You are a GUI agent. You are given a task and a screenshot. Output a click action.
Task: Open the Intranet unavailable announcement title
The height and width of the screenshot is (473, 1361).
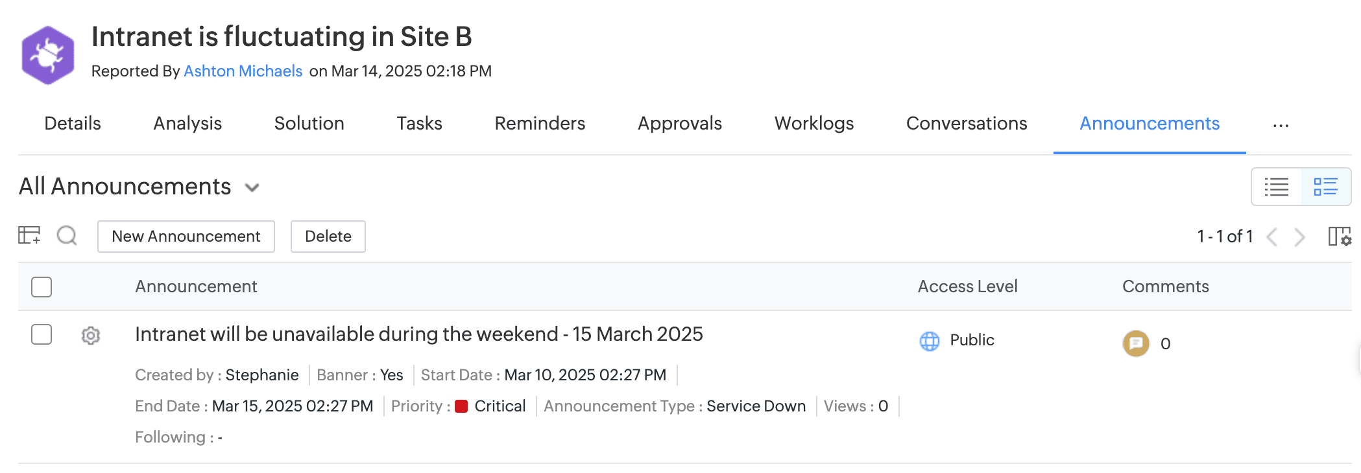(x=418, y=334)
